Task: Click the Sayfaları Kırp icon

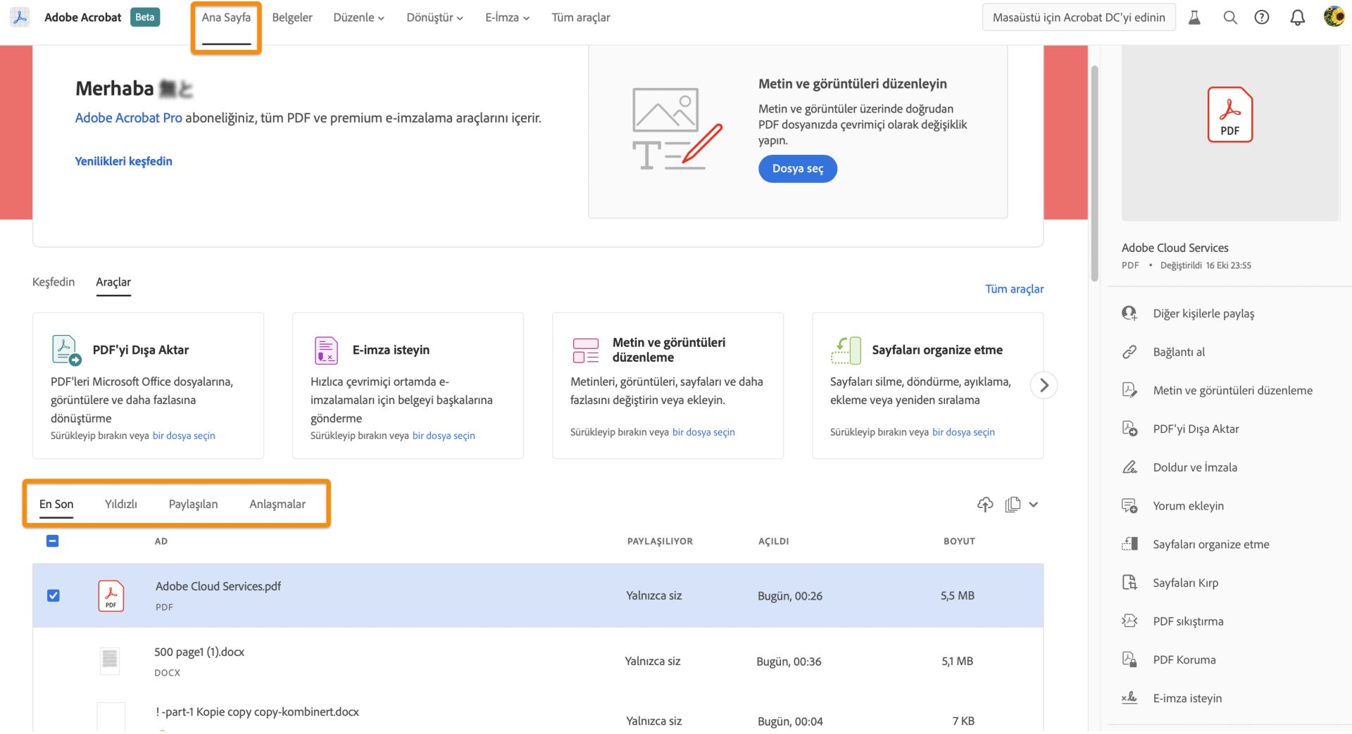Action: pos(1129,583)
